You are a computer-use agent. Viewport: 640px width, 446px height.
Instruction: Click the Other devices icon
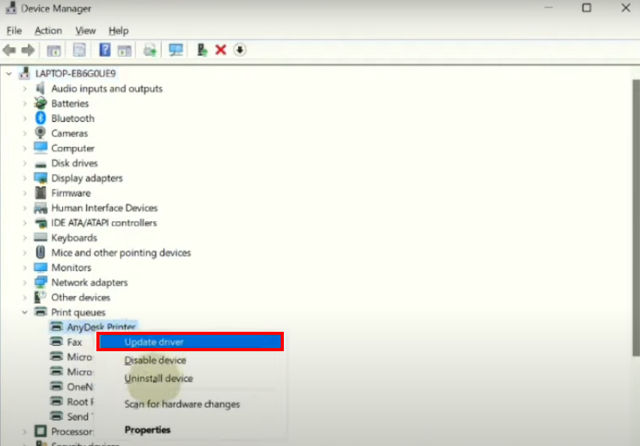pos(40,297)
